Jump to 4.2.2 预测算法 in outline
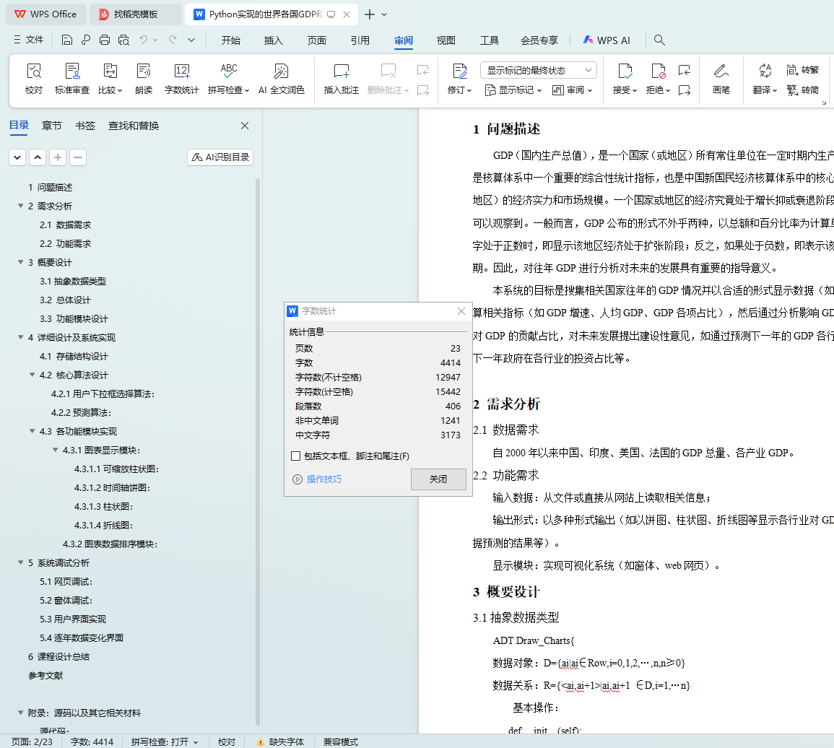Screen dimensions: 834x748 point(82,413)
